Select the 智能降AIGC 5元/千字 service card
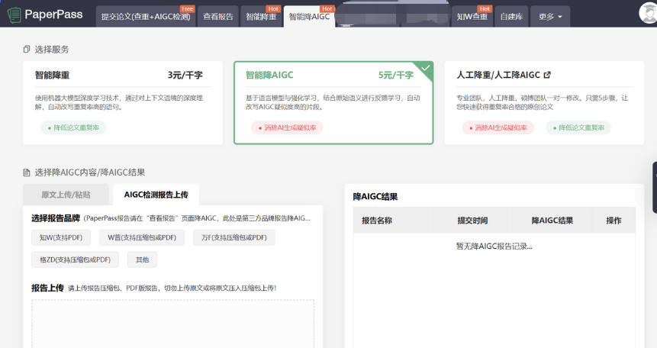Viewport: 657px width, 348px height. [x=333, y=103]
